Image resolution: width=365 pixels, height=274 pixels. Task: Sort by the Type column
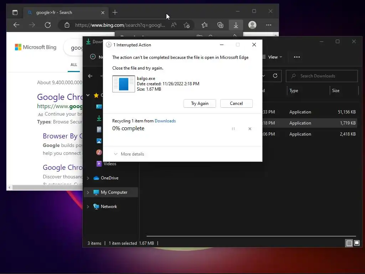pos(294,91)
